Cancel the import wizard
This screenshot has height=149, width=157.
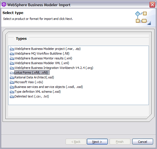[x=143, y=142]
